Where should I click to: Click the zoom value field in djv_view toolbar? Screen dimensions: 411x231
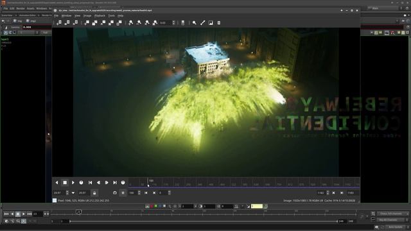point(165,23)
